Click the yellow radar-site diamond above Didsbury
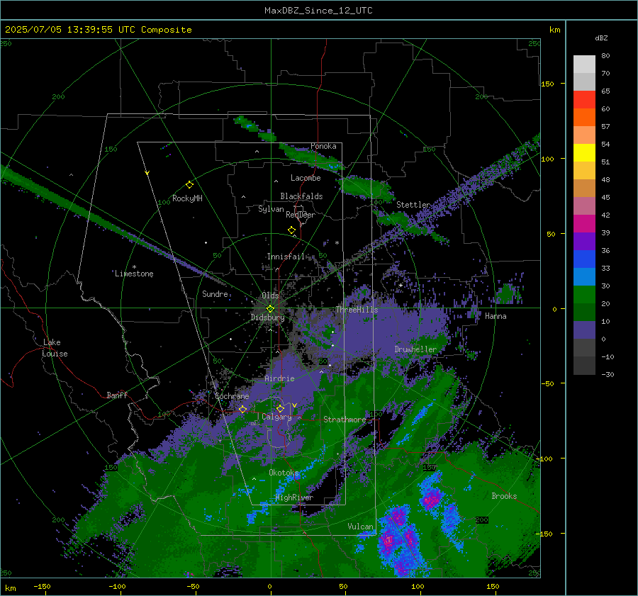Image resolution: width=638 pixels, height=596 pixels. click(270, 309)
